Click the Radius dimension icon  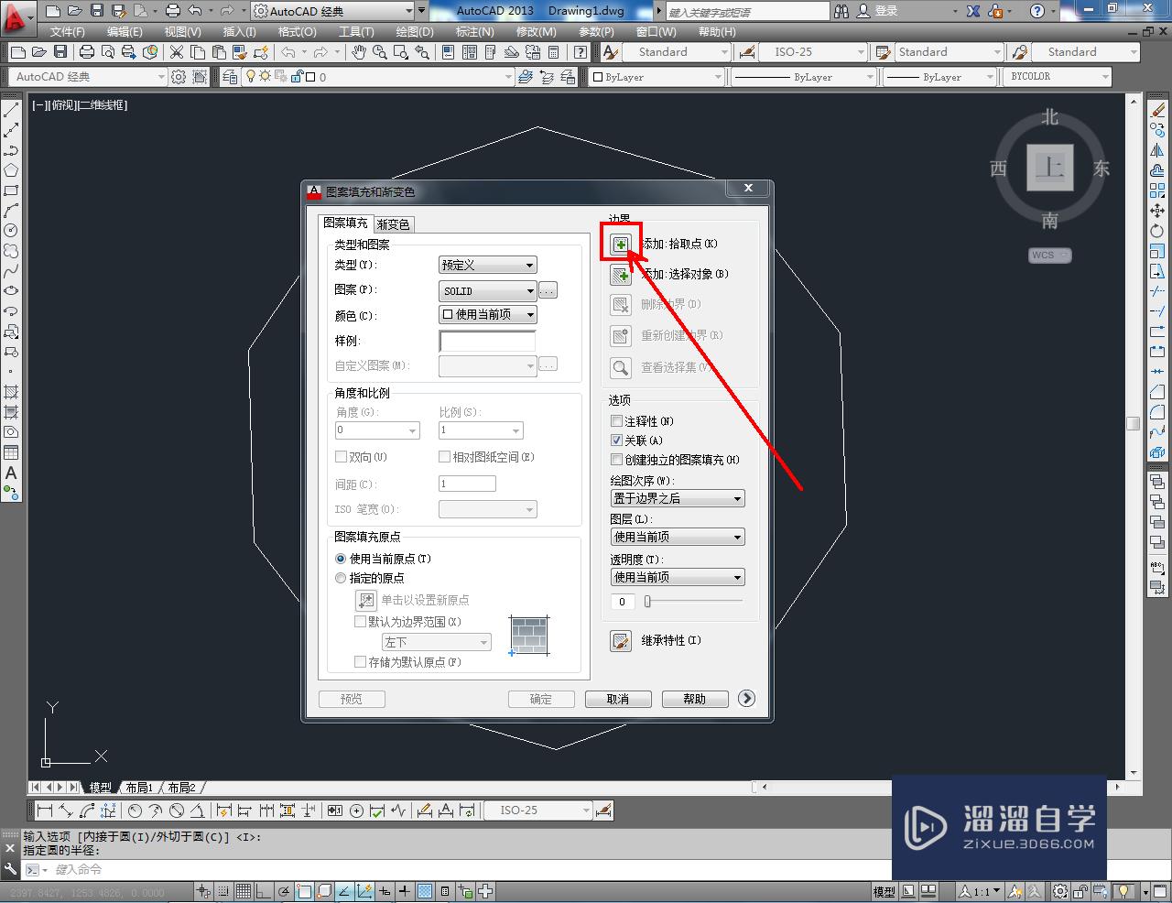pyautogui.click(x=135, y=811)
